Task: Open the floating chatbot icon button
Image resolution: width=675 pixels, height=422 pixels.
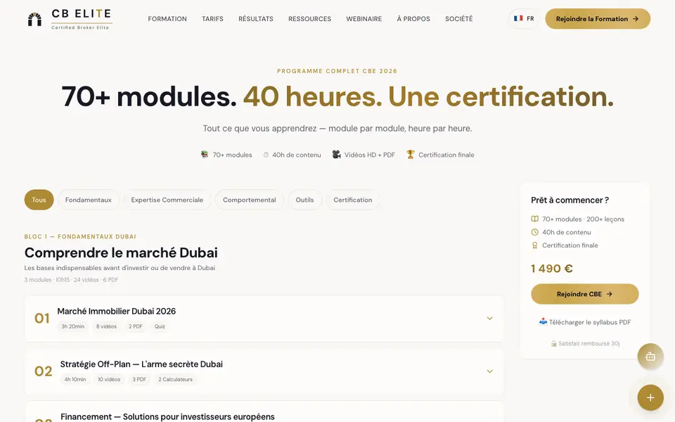Action: pyautogui.click(x=650, y=357)
